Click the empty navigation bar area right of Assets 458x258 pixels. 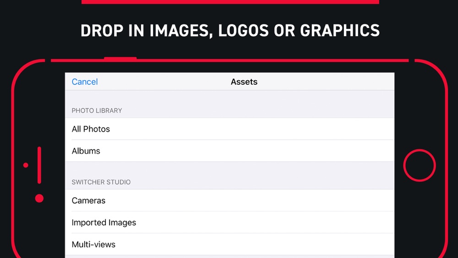(326, 82)
